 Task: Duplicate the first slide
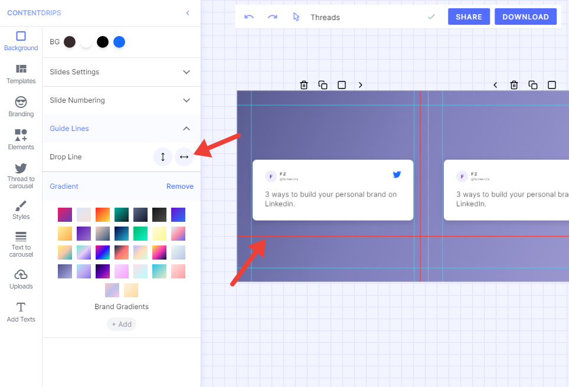pos(323,85)
